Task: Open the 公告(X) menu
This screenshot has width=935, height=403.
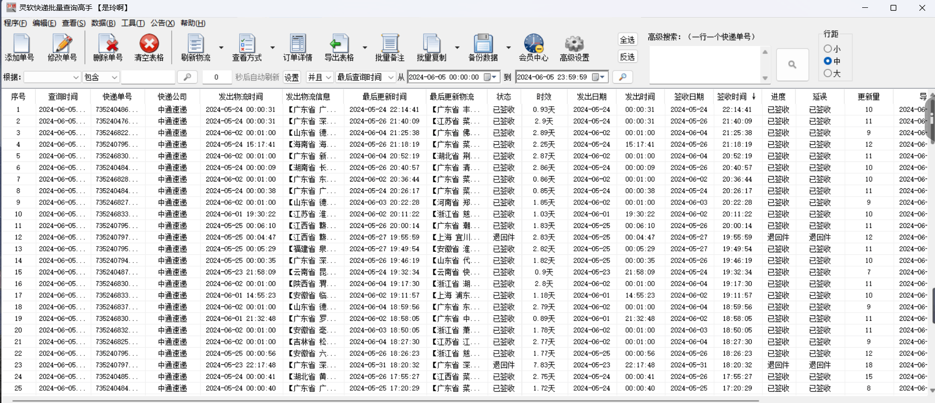Action: coord(162,23)
